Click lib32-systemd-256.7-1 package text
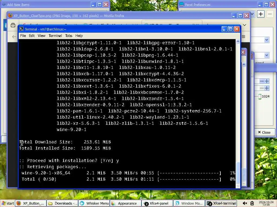The image size is (277, 207). point(193,111)
